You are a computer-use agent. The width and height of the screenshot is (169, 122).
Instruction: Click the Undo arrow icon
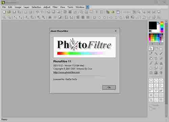click(37, 12)
